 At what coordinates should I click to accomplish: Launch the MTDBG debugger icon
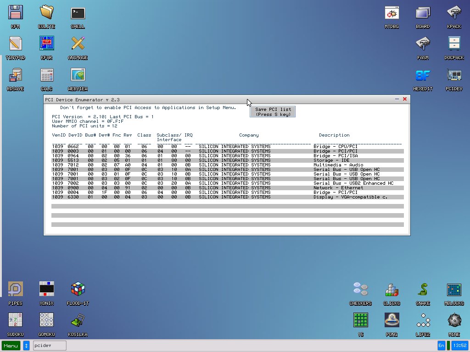point(392,13)
